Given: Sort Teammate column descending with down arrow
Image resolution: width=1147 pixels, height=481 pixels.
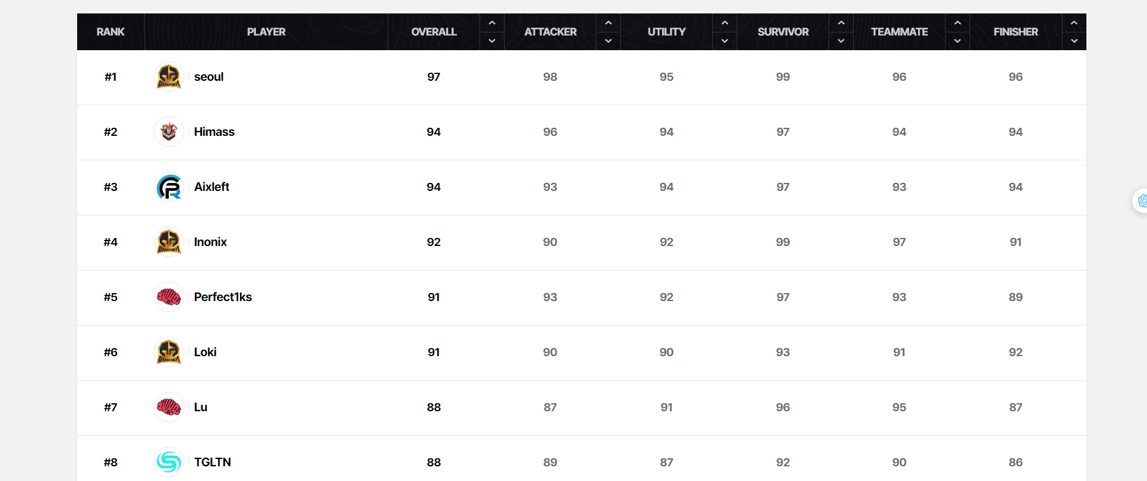Looking at the screenshot, I should tap(957, 41).
